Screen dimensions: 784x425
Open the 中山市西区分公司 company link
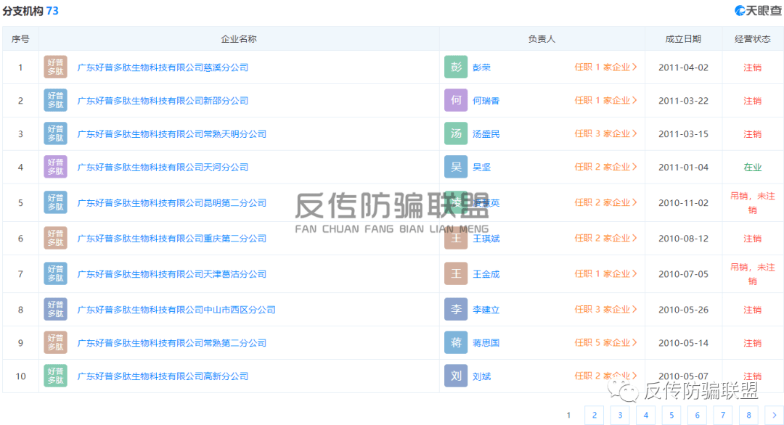pyautogui.click(x=176, y=310)
